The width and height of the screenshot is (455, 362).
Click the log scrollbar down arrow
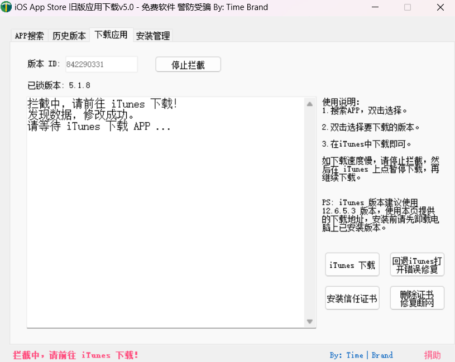point(310,321)
